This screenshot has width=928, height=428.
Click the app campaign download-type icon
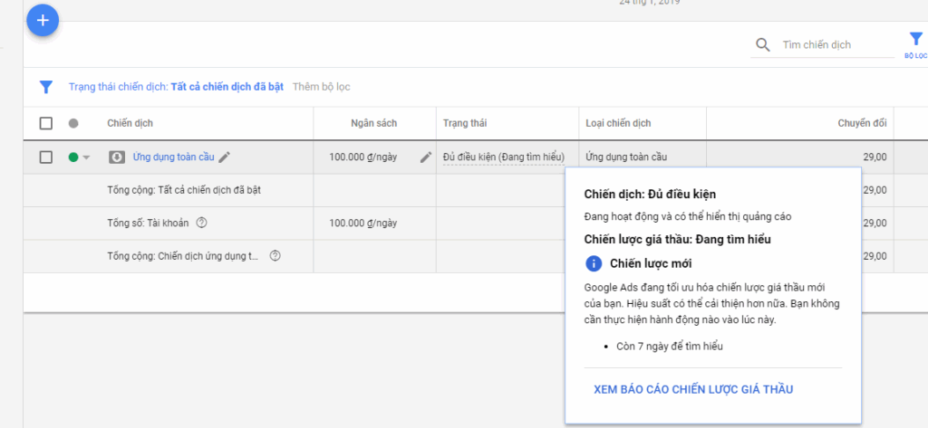click(117, 157)
